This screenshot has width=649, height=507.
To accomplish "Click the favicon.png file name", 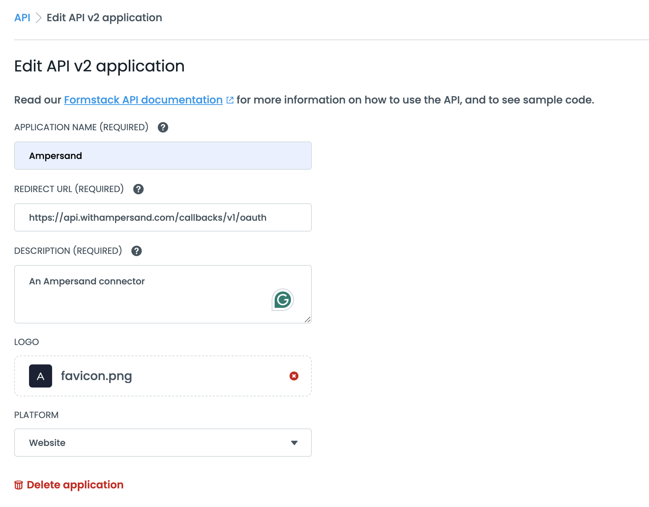I will (x=96, y=376).
